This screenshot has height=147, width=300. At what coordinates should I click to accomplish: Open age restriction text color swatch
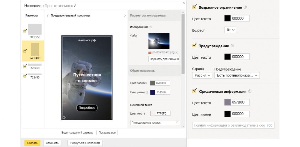227,18
